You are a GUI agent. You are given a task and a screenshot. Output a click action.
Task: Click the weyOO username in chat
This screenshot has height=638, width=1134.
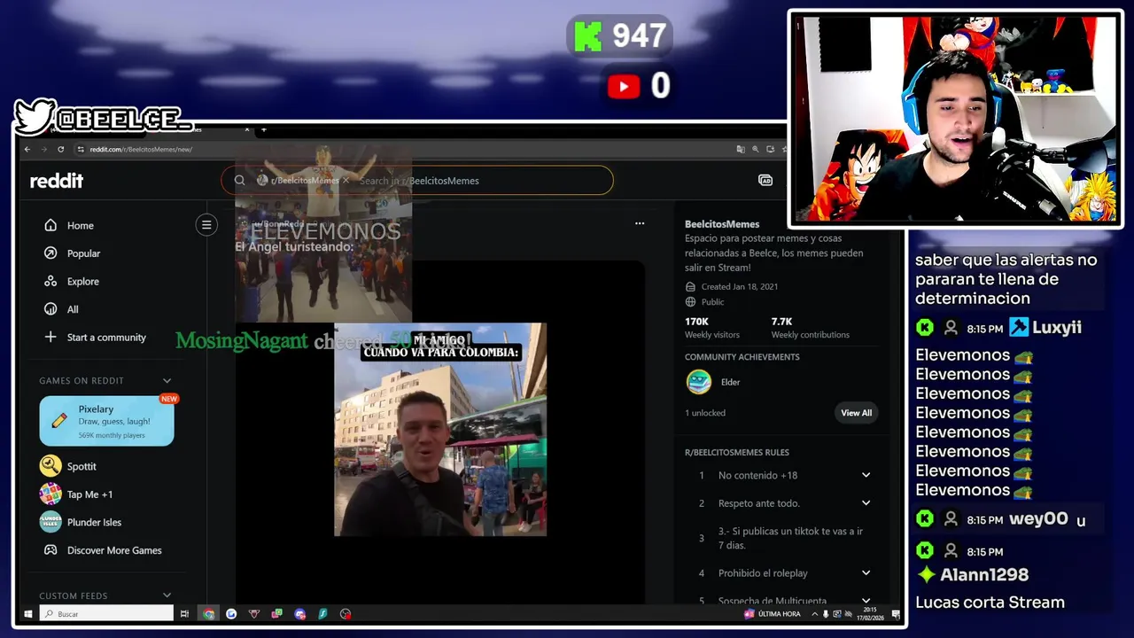coord(1037,519)
